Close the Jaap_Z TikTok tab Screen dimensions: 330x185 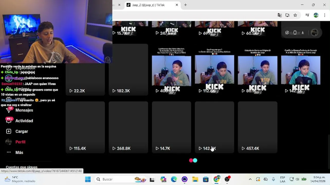pyautogui.click(x=177, y=5)
